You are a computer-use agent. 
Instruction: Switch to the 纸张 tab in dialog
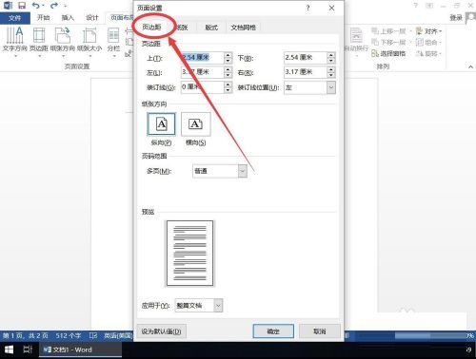click(182, 28)
